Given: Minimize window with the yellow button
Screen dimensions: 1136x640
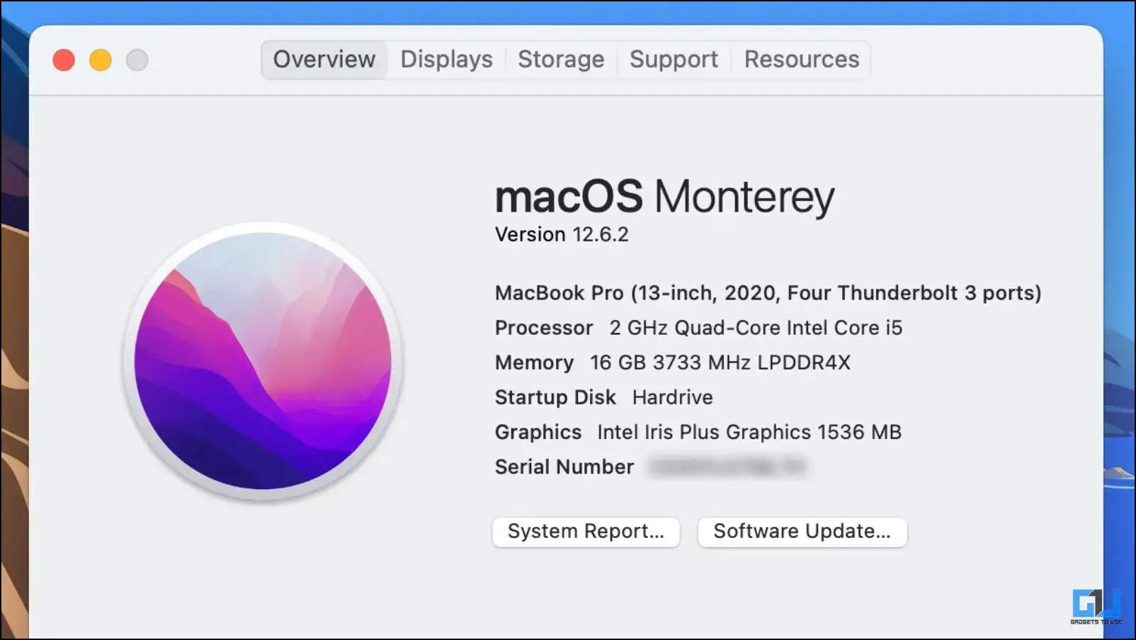Looking at the screenshot, I should coord(101,60).
